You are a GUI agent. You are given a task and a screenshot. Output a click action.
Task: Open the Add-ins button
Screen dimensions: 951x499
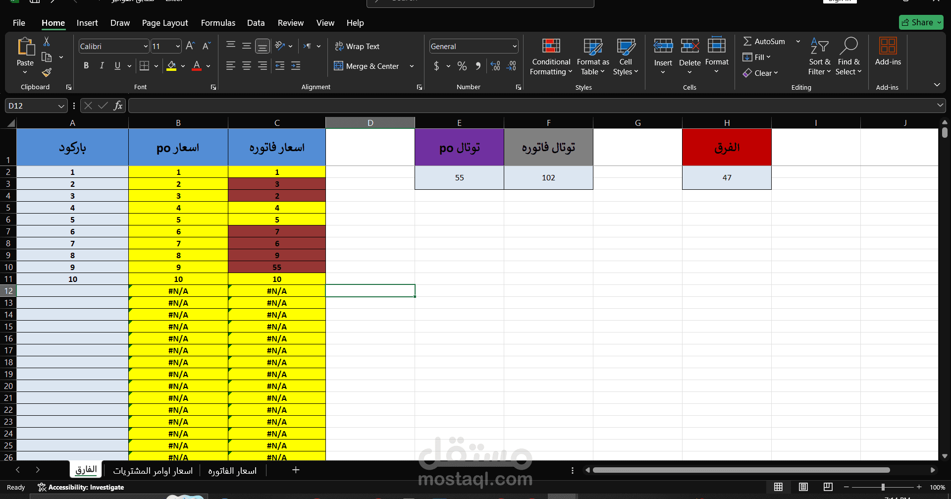(888, 52)
